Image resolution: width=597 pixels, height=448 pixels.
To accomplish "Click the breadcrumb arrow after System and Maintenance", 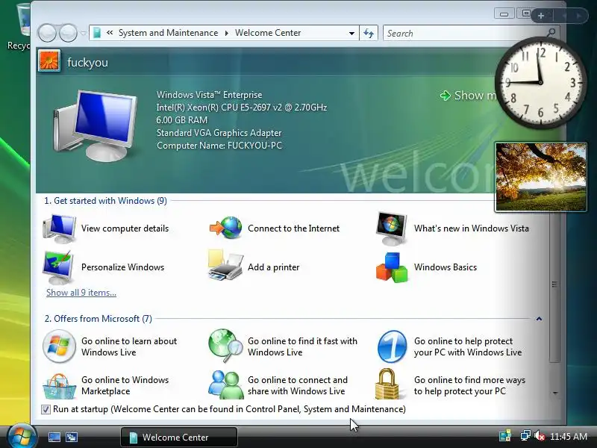I will (227, 33).
